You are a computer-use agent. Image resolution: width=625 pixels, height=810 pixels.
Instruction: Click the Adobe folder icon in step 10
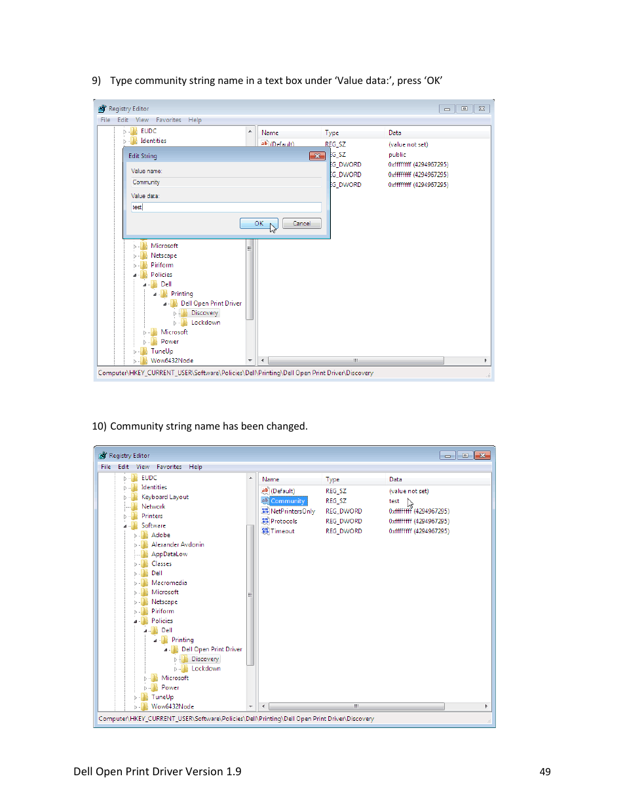(x=145, y=535)
